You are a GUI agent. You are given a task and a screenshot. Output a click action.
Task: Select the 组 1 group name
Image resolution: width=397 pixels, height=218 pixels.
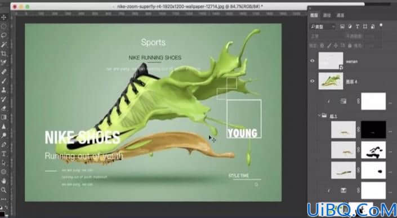click(x=333, y=117)
